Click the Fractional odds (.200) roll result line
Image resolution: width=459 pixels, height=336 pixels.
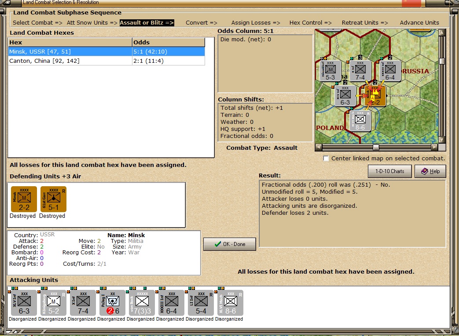326,184
